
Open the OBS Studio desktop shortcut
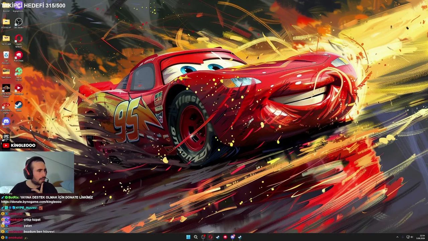pyautogui.click(x=18, y=23)
